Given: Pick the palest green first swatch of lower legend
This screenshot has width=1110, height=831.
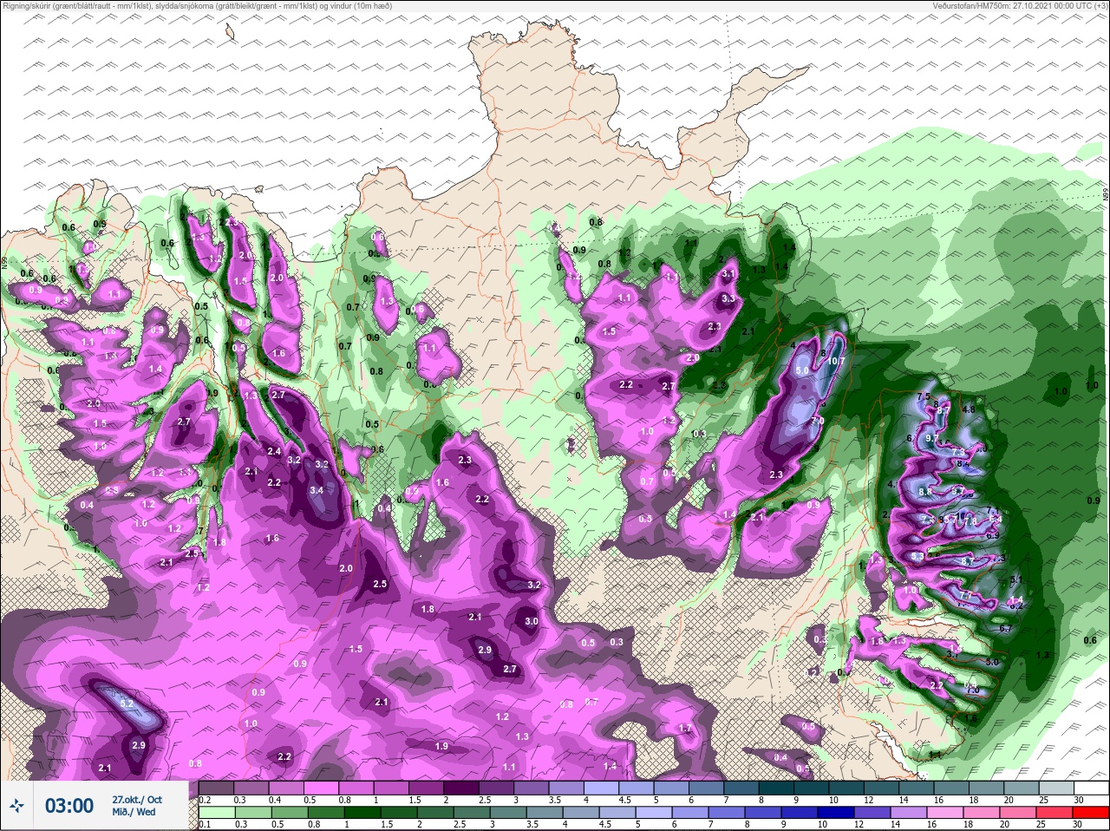Looking at the screenshot, I should pos(216,813).
